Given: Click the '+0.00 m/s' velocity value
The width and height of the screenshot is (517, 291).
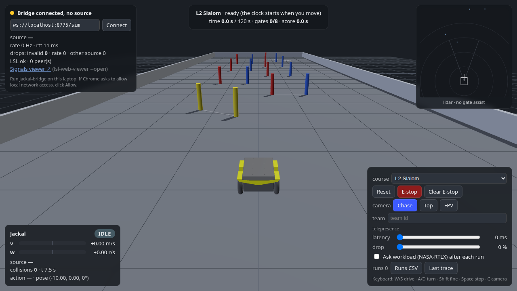Looking at the screenshot, I should point(103,243).
